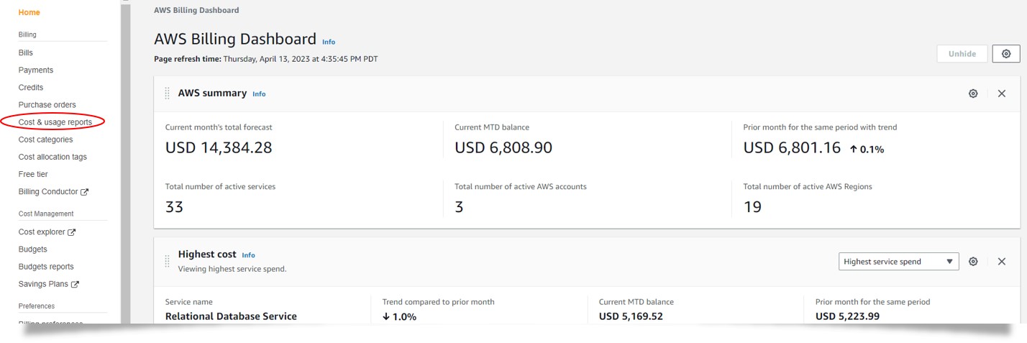This screenshot has width=1027, height=343.
Task: Click Info link next to AWS summary
Action: (259, 94)
